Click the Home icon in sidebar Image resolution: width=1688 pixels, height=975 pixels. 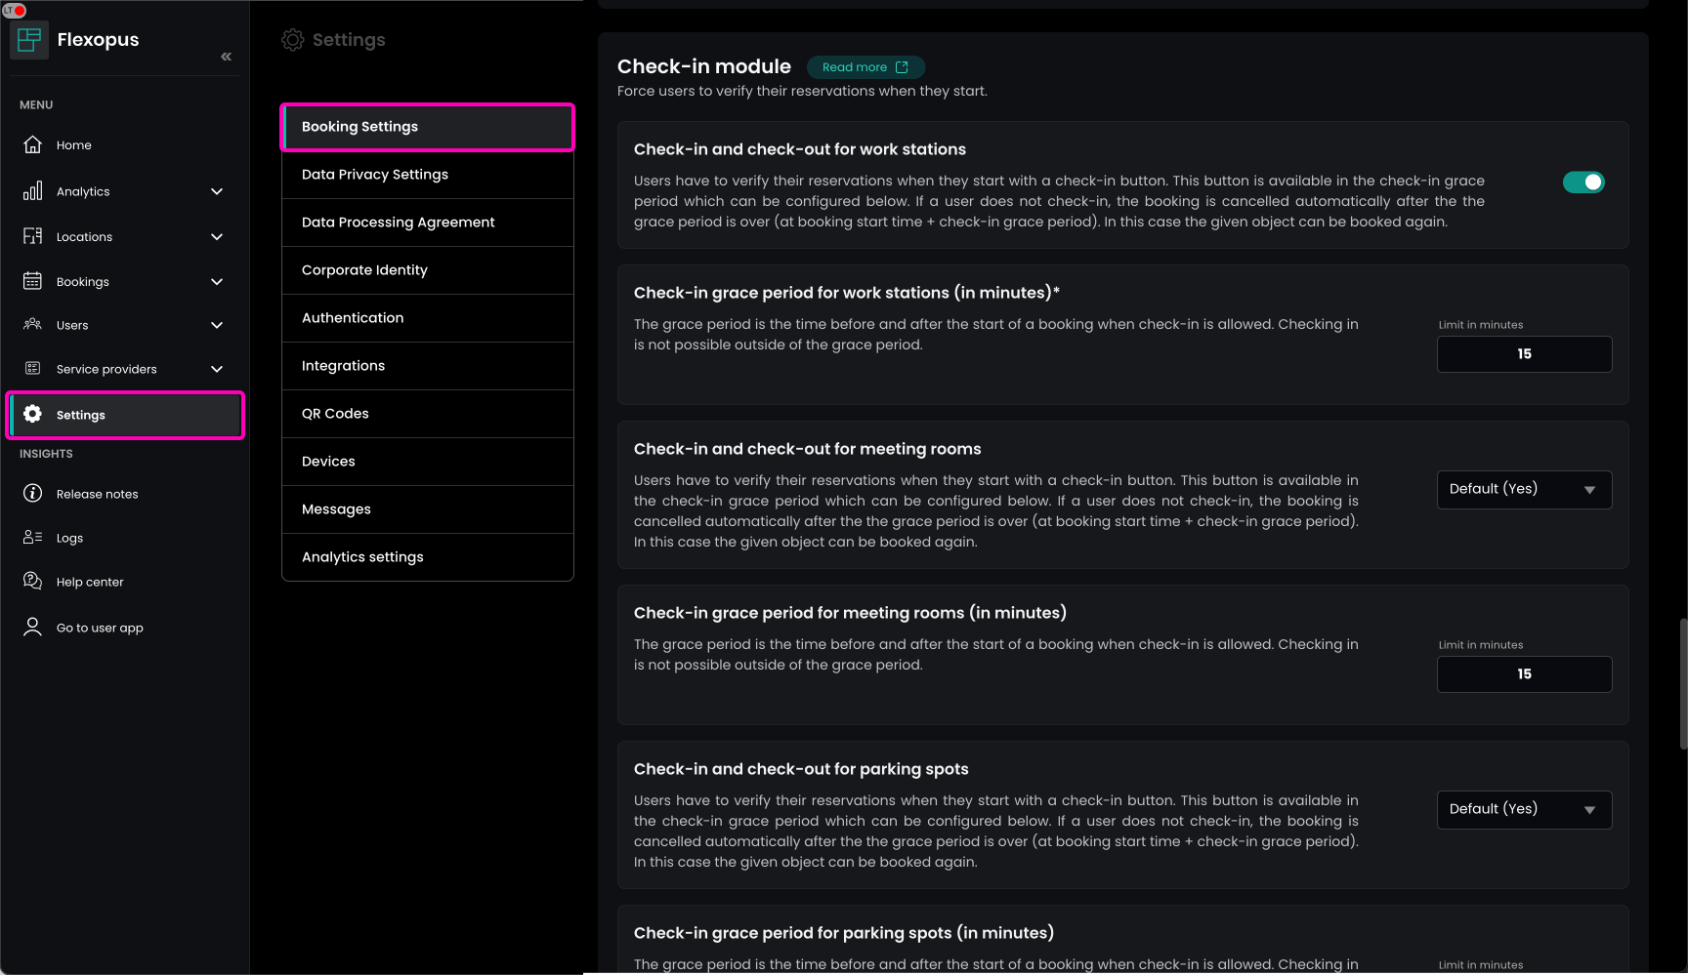tap(32, 144)
